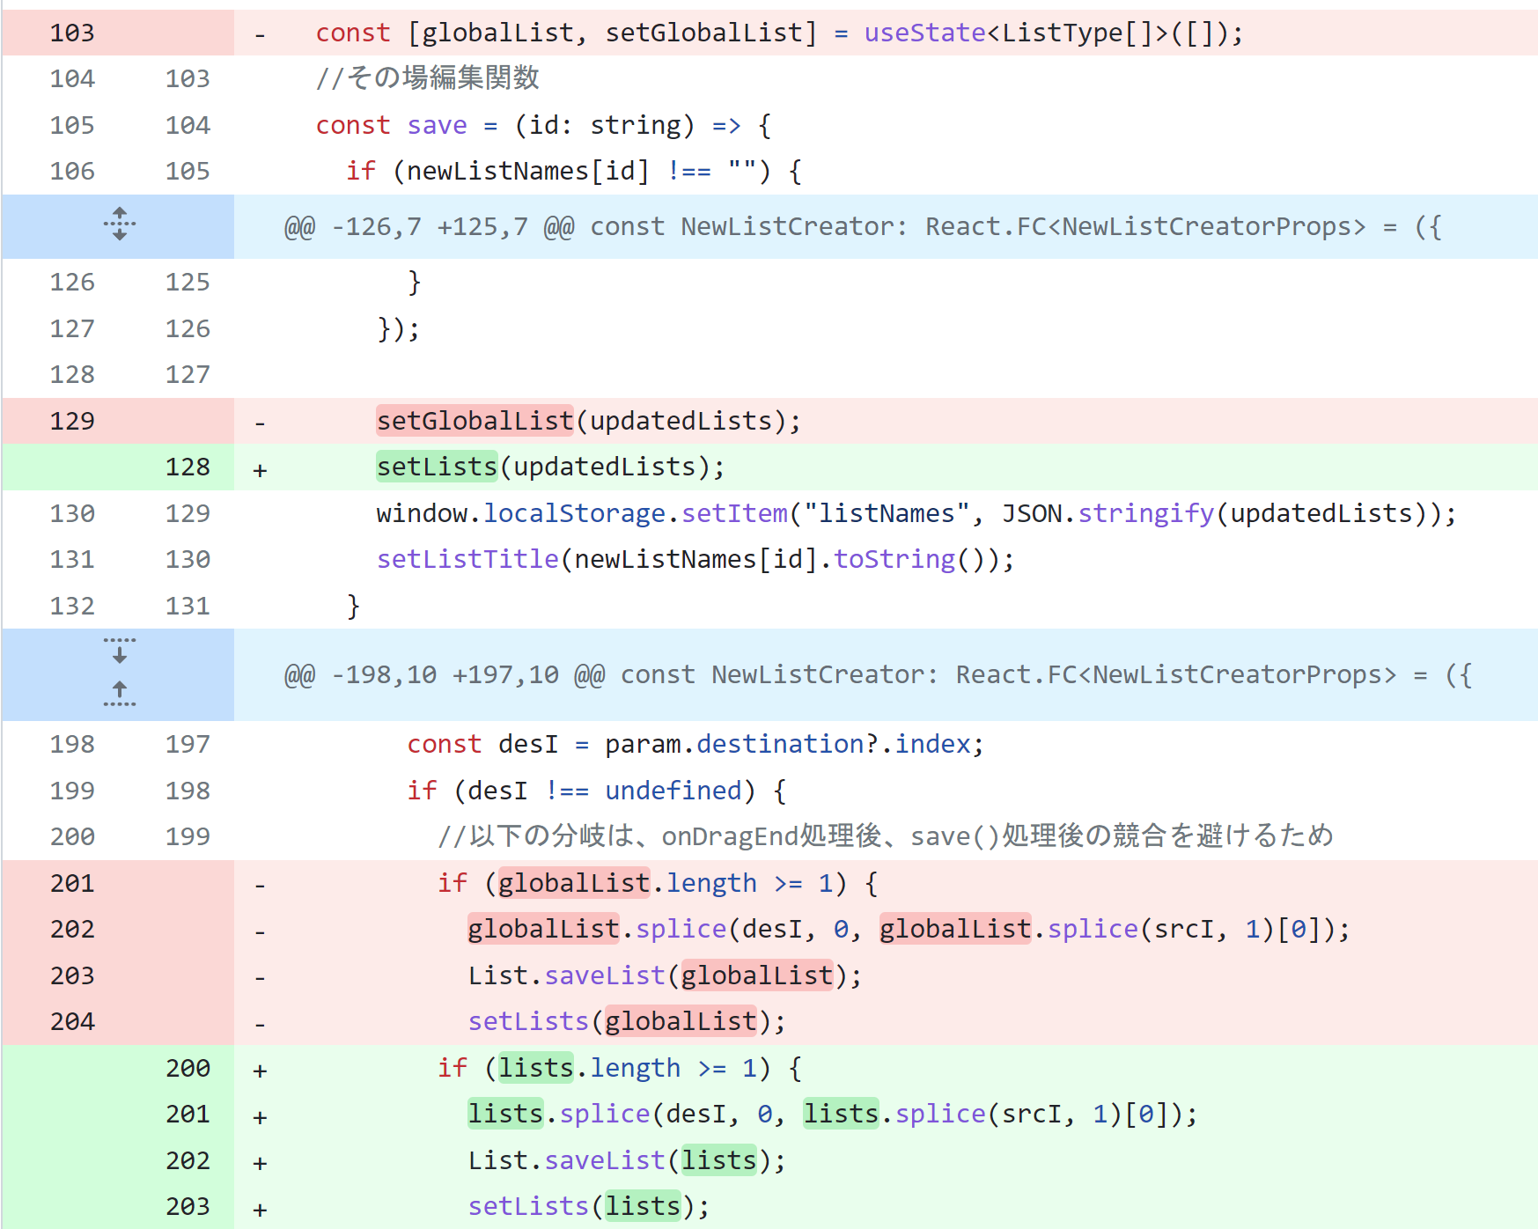Screen dimensions: 1538x1229
Task: Click the deleted code 'setGlobalList(updatedLists);'
Action: pyautogui.click(x=589, y=421)
